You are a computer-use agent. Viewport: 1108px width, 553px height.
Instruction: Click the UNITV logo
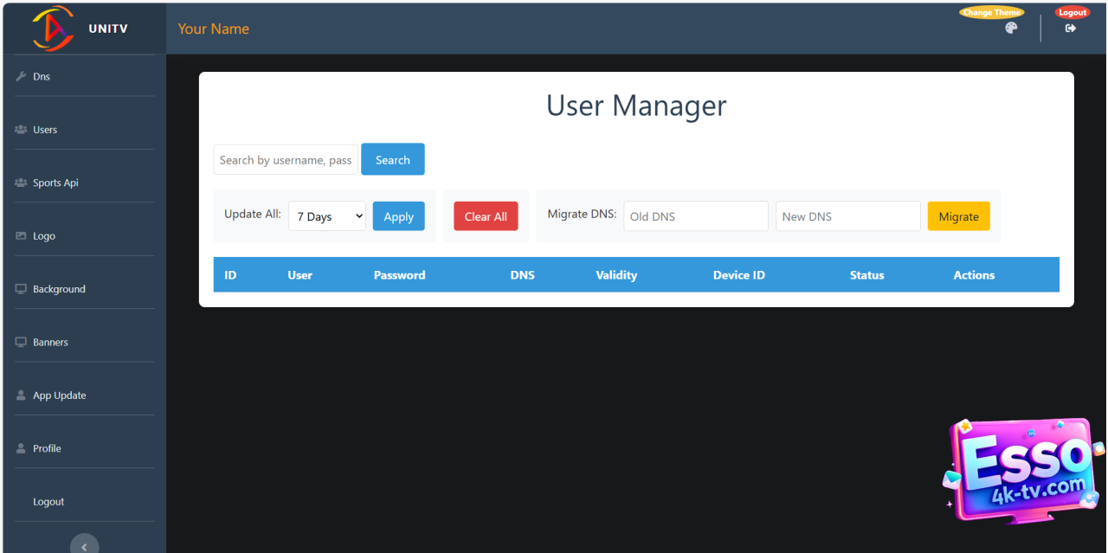tap(54, 28)
